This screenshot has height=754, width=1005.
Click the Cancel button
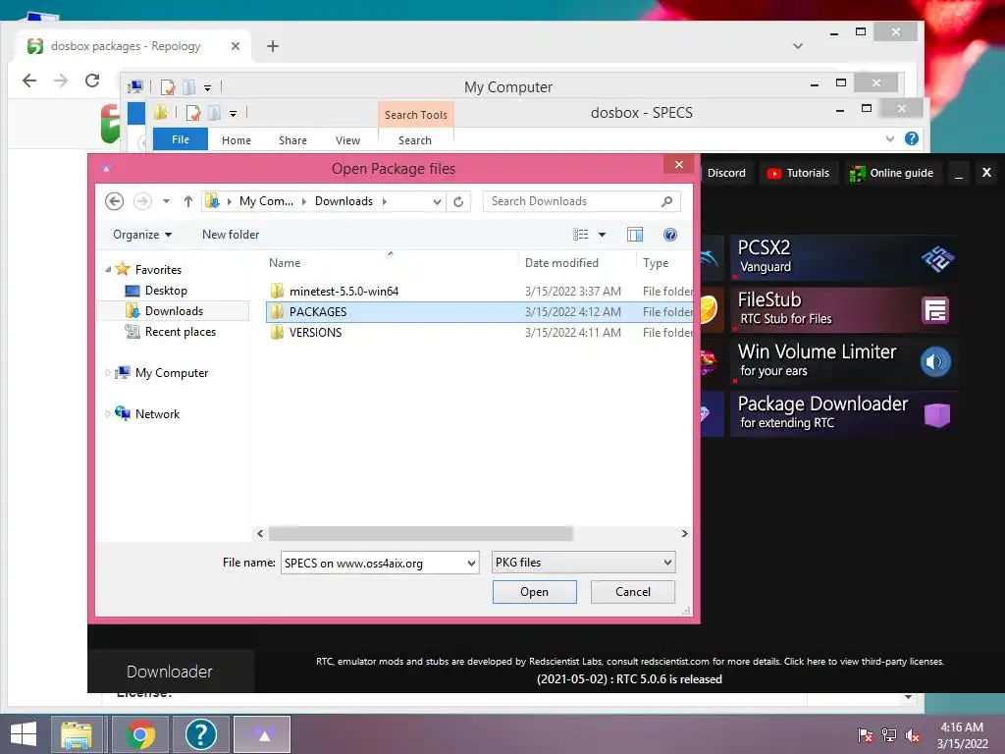(633, 592)
